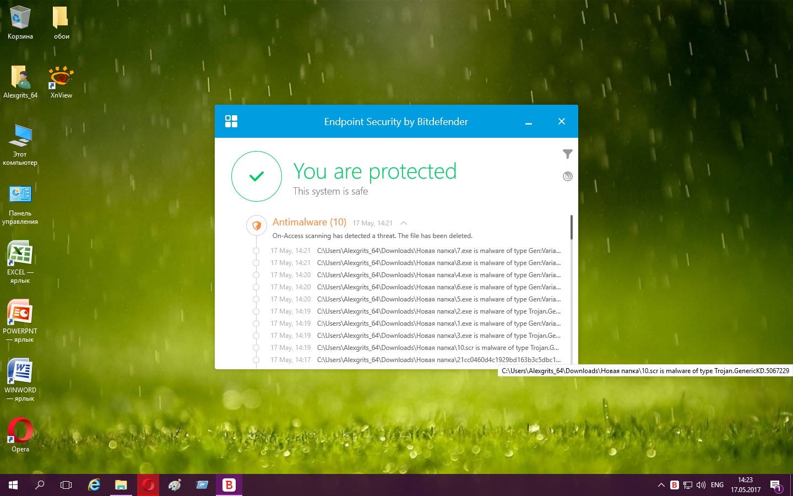Click the 'This system is safe' text
Image resolution: width=793 pixels, height=496 pixels.
coord(330,191)
